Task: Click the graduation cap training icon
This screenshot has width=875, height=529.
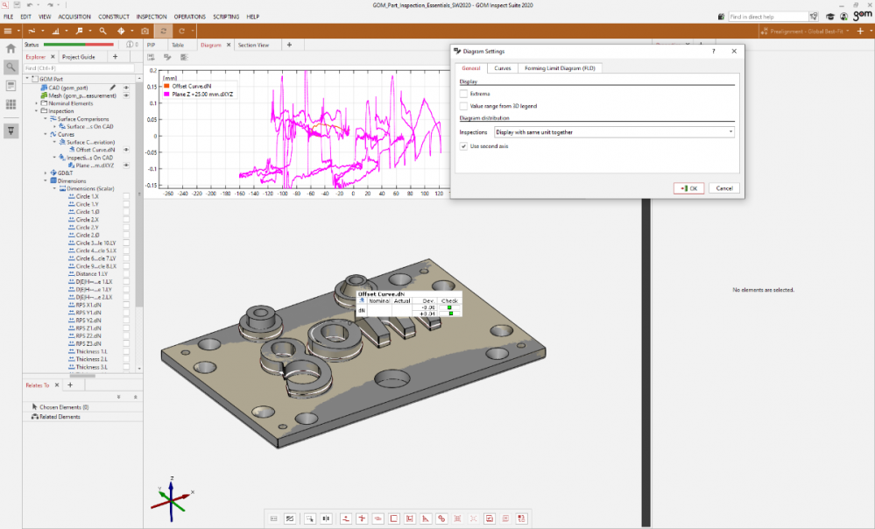Action: (829, 17)
